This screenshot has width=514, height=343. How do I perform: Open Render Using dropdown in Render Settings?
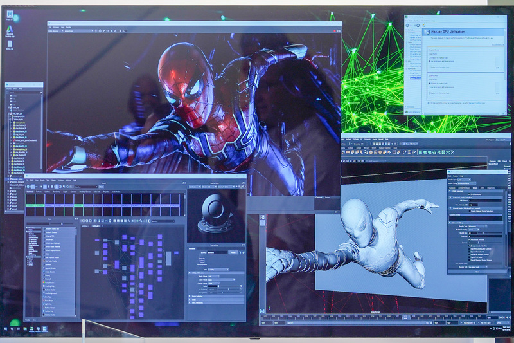466,183
